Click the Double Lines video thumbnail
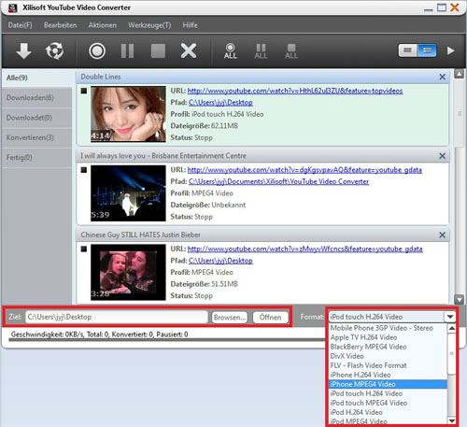This screenshot has width=467, height=427. pos(128,114)
